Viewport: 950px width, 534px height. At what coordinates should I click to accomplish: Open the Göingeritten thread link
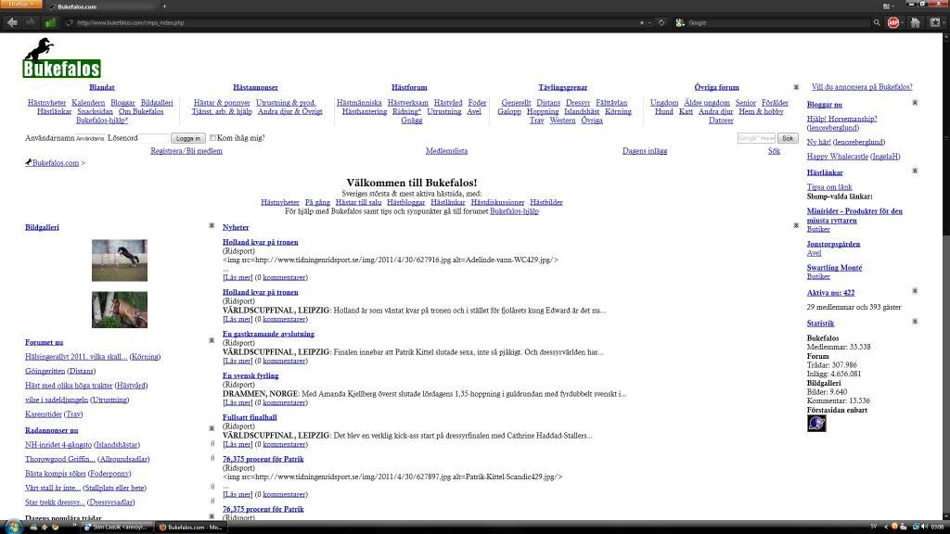[x=45, y=371]
